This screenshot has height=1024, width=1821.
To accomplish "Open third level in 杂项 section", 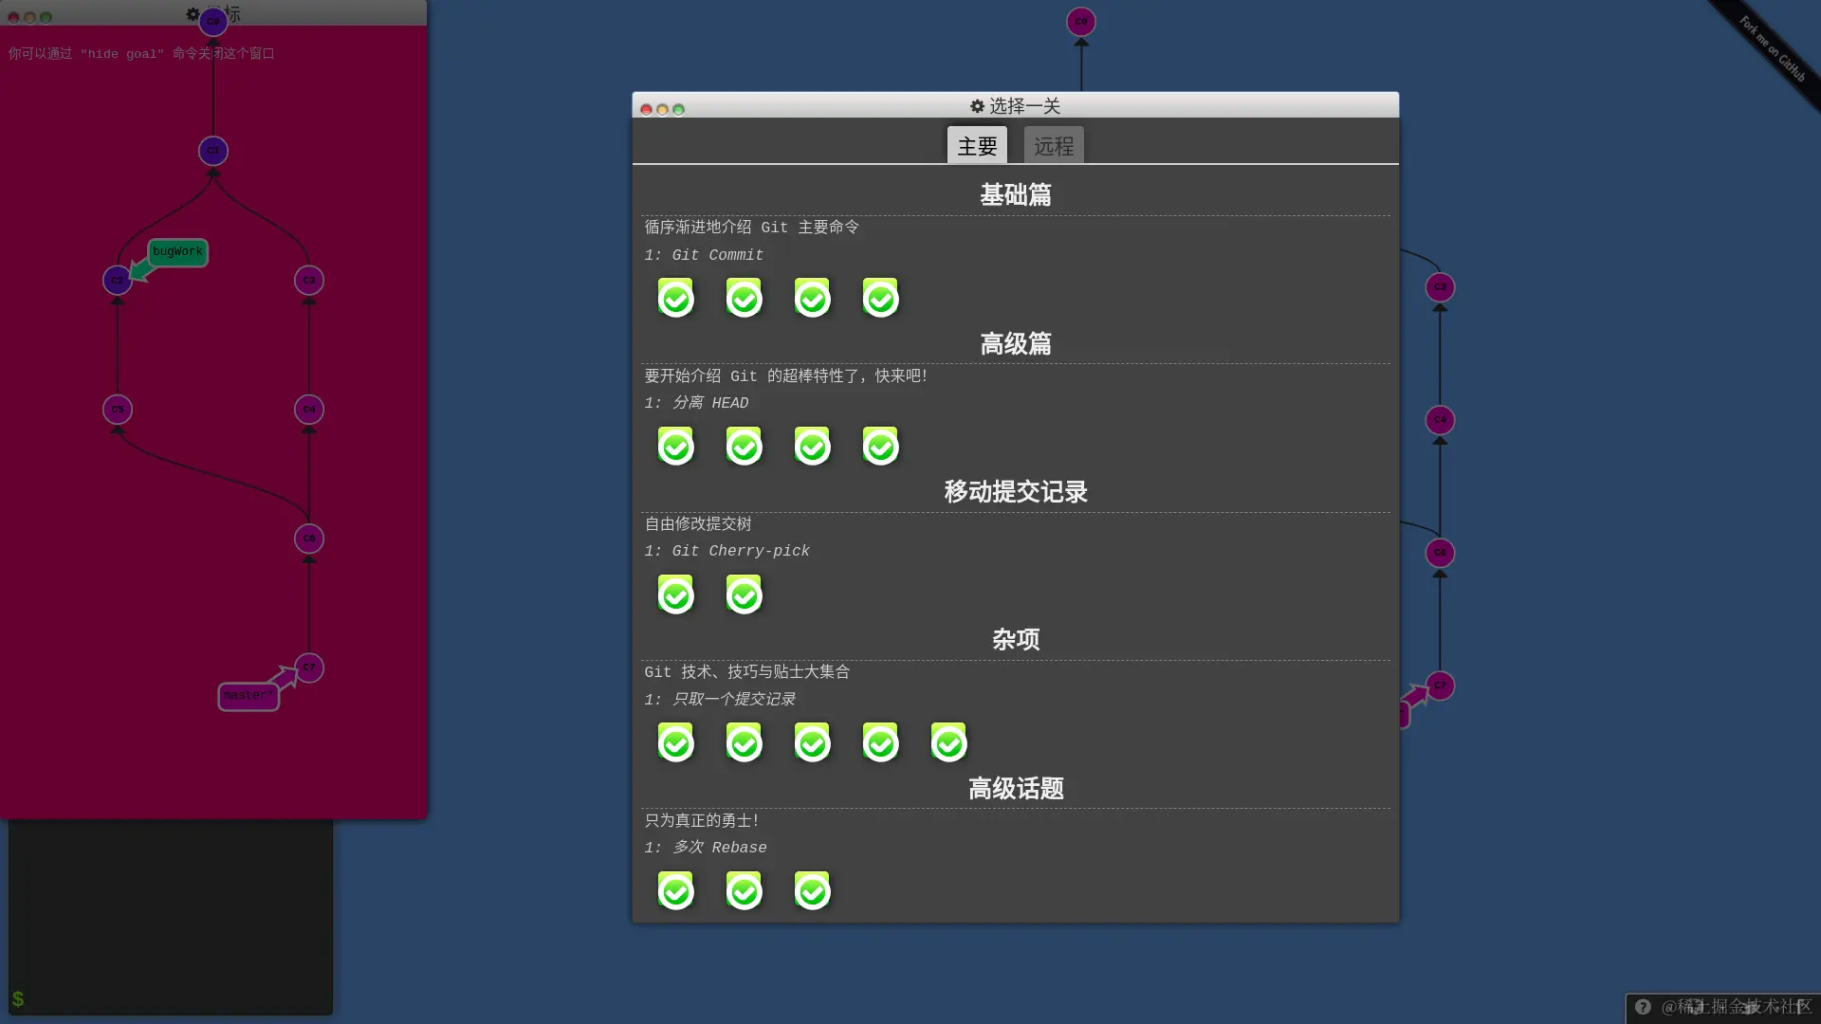I will (x=812, y=742).
